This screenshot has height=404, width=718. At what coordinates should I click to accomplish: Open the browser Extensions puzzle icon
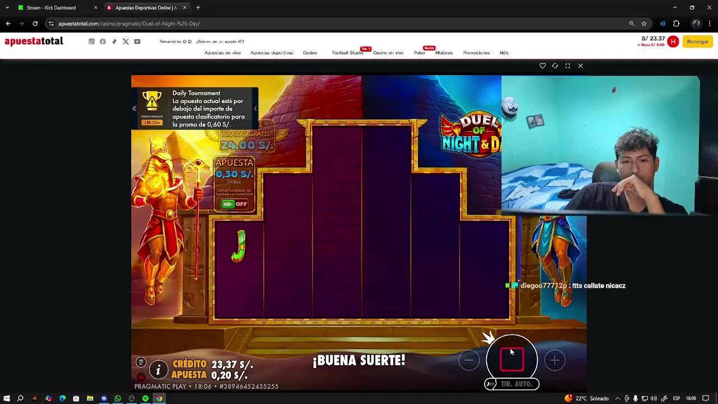tap(676, 24)
